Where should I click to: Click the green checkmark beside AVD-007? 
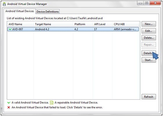point(10,29)
